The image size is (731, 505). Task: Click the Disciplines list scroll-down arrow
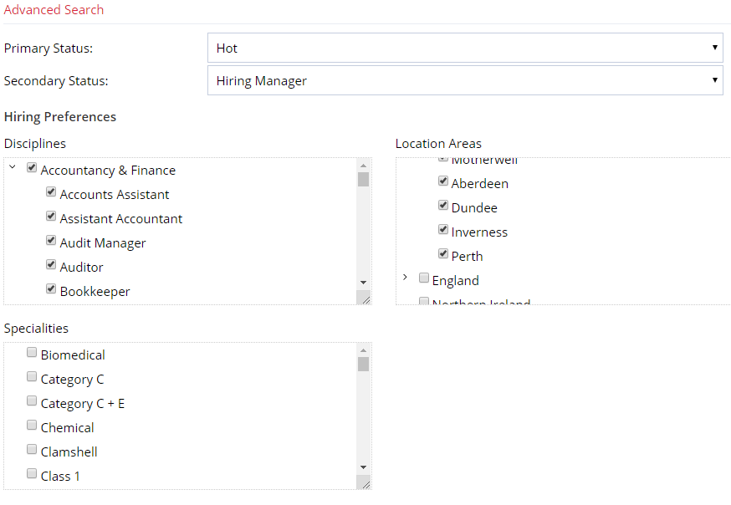tap(363, 283)
